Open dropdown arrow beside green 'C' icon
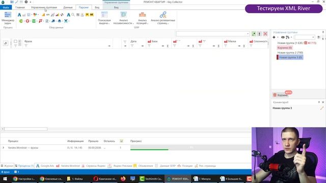The width and height of the screenshot is (326, 183). tap(24, 21)
